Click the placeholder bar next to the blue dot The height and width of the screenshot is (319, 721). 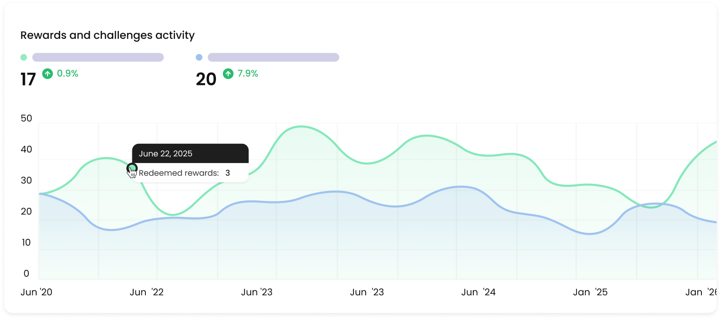pos(273,58)
